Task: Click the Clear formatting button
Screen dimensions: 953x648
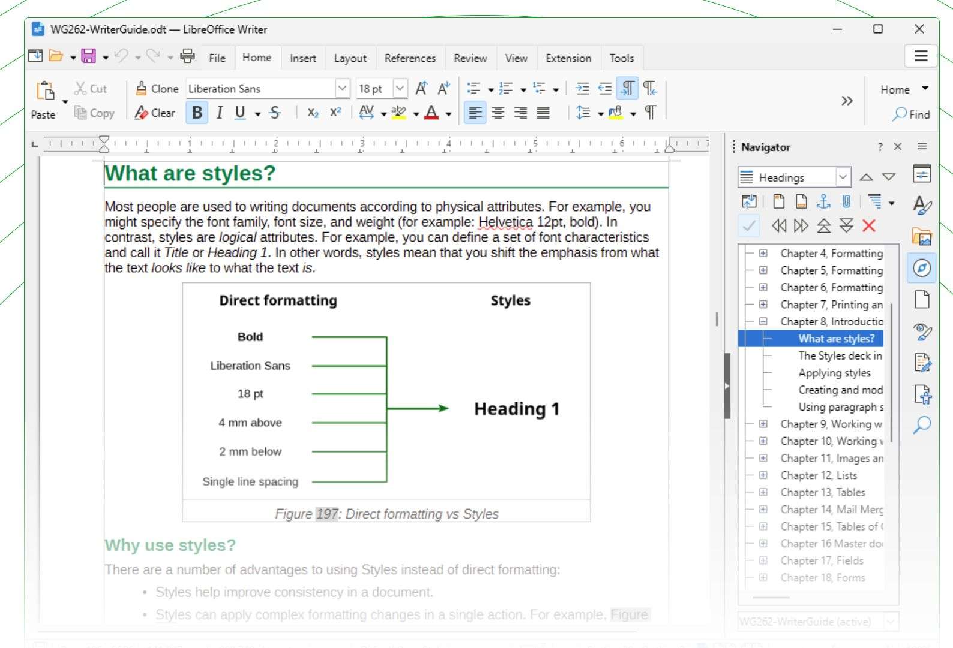Action: (x=155, y=113)
